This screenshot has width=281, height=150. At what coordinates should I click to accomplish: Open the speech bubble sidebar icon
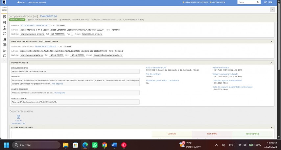click(x=5, y=56)
